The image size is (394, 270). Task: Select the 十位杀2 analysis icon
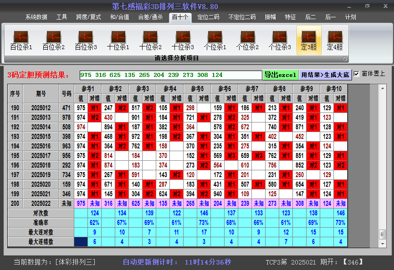coord(150,41)
